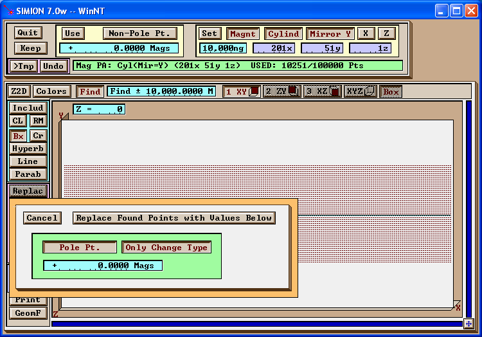Select the XYZ isometric view icon
The width and height of the screenshot is (482, 337).
(x=361, y=91)
